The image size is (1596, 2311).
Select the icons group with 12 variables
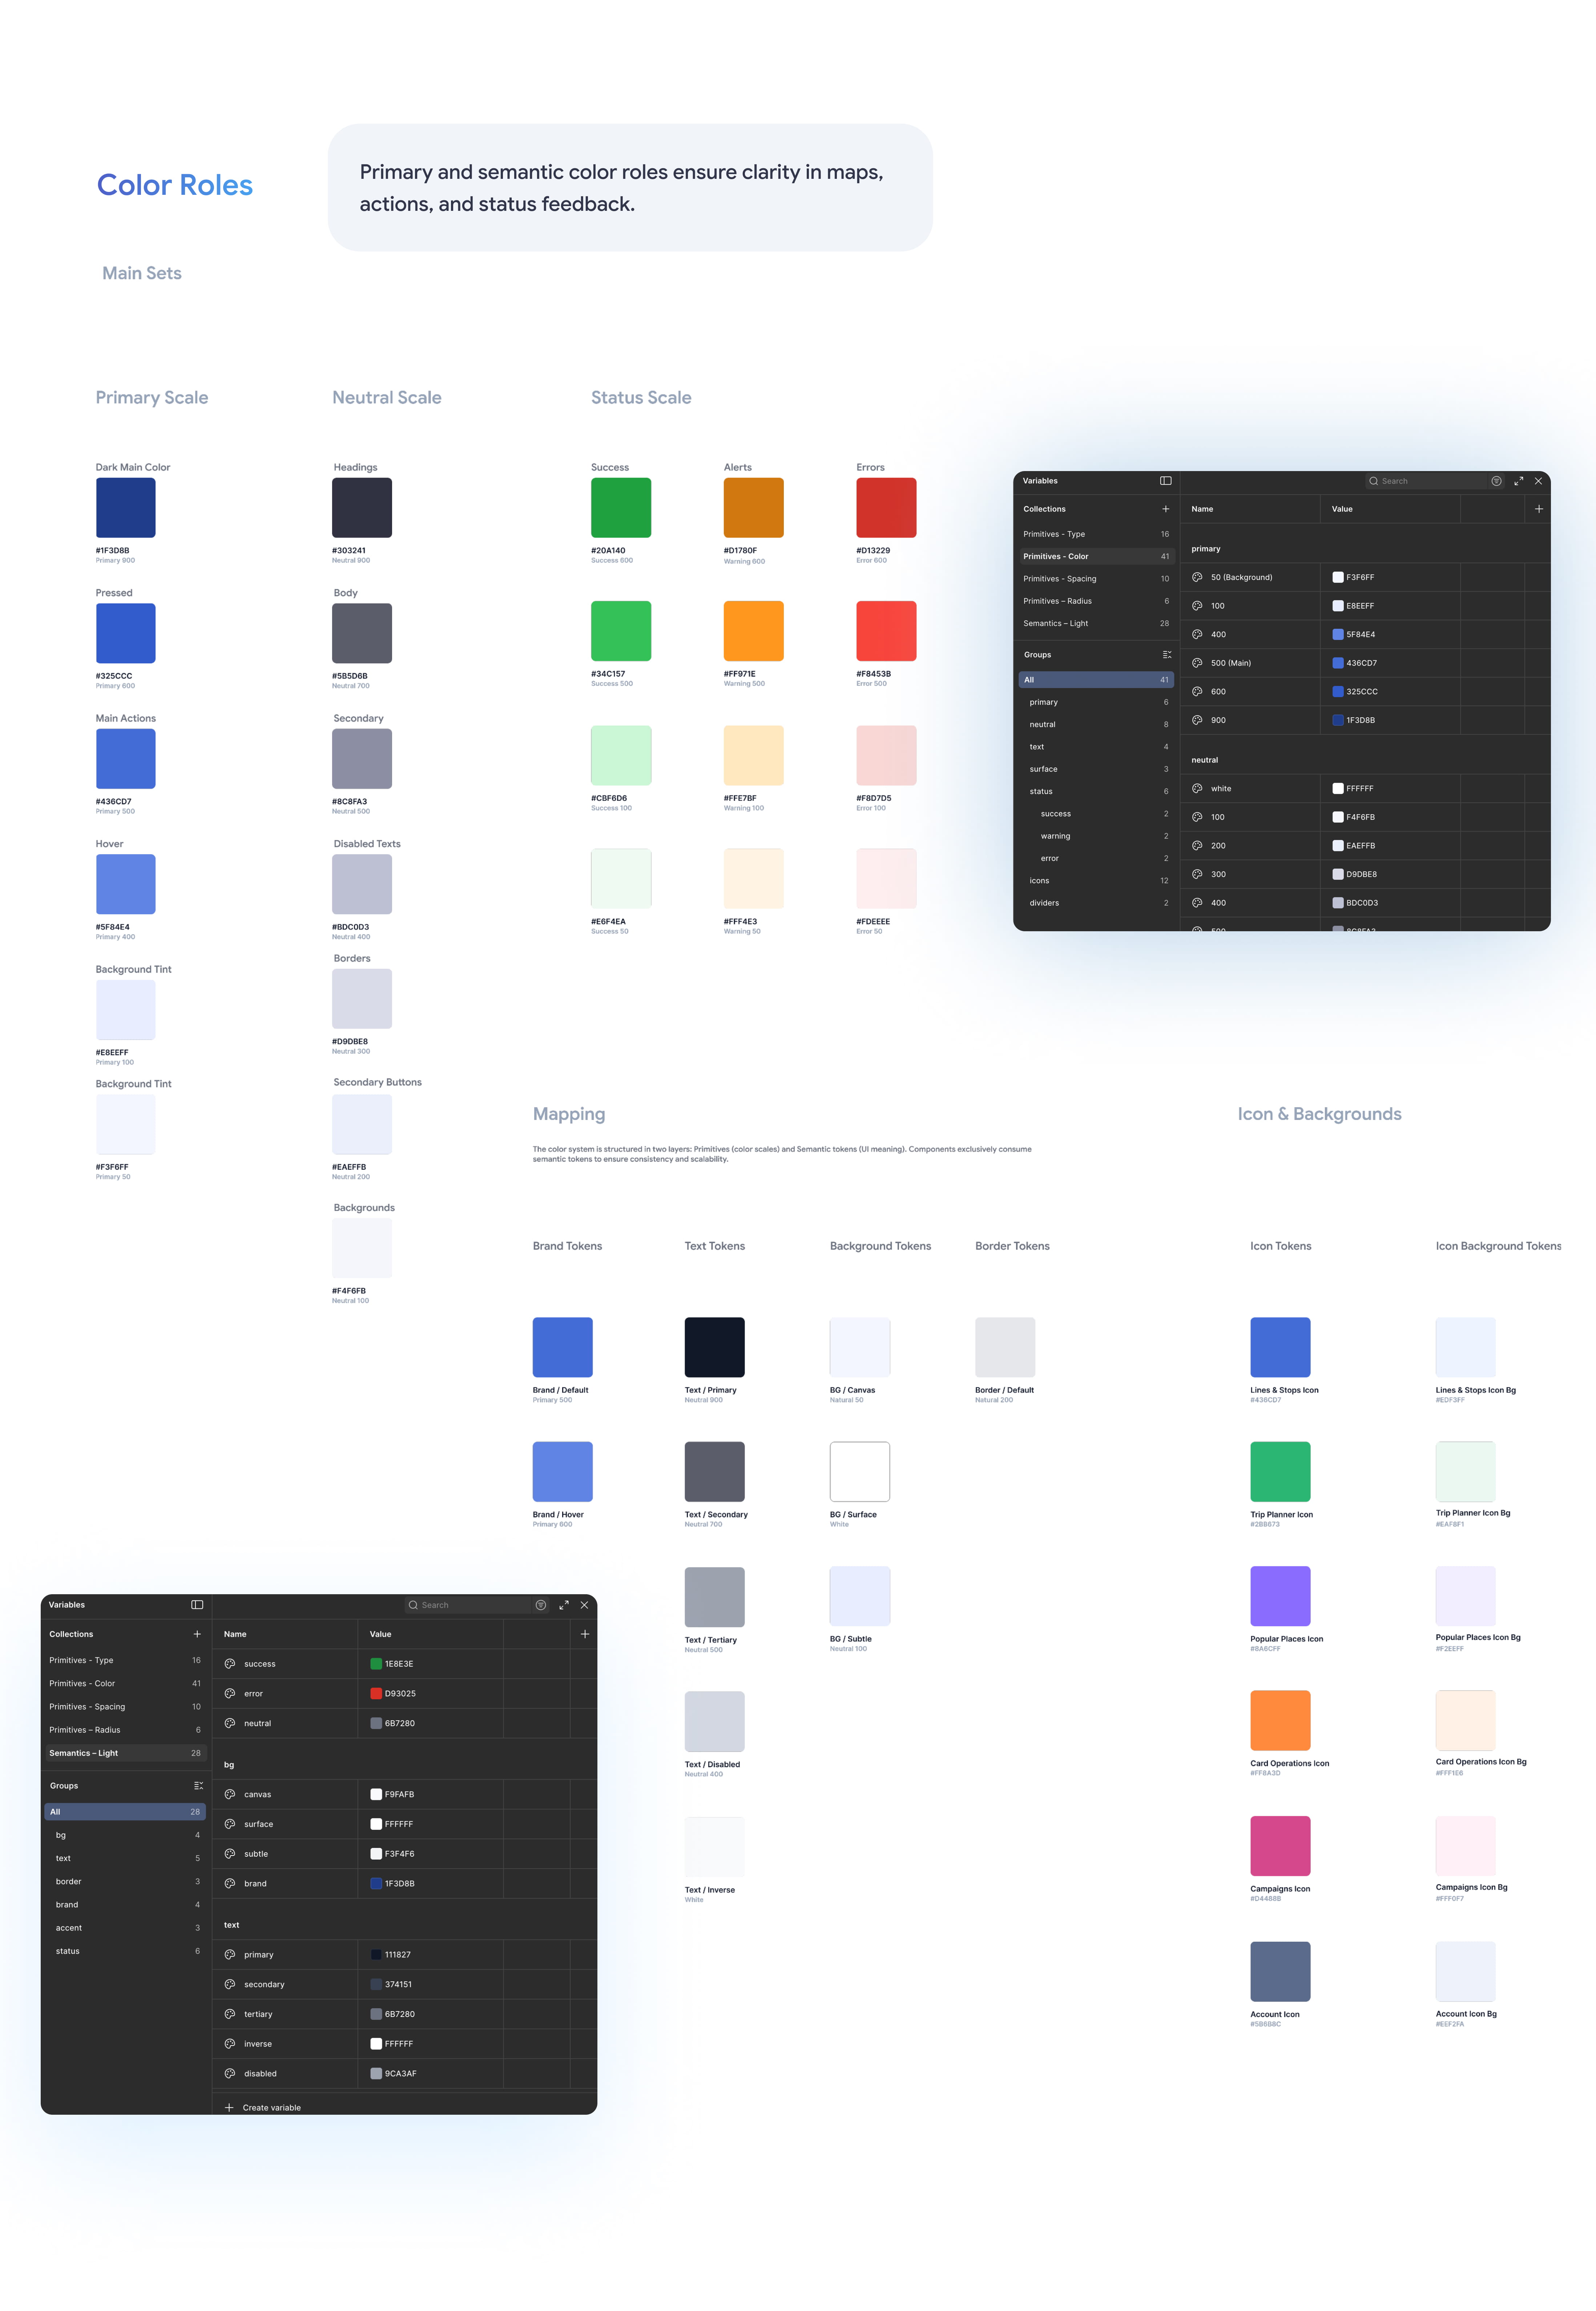1040,881
